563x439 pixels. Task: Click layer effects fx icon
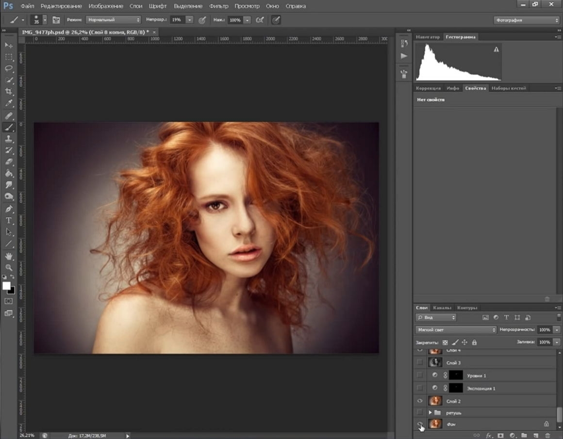point(489,435)
